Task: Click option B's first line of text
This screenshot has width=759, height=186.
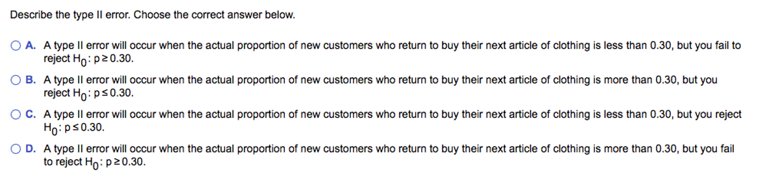Action: click(x=380, y=80)
